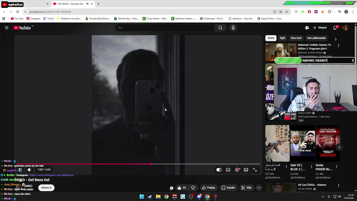Click the progress bar scrubber handle
Image resolution: width=357 pixels, height=201 pixels.
pos(151,164)
